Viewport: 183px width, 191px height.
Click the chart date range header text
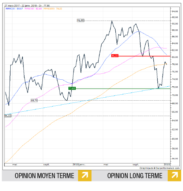pos(27,6)
